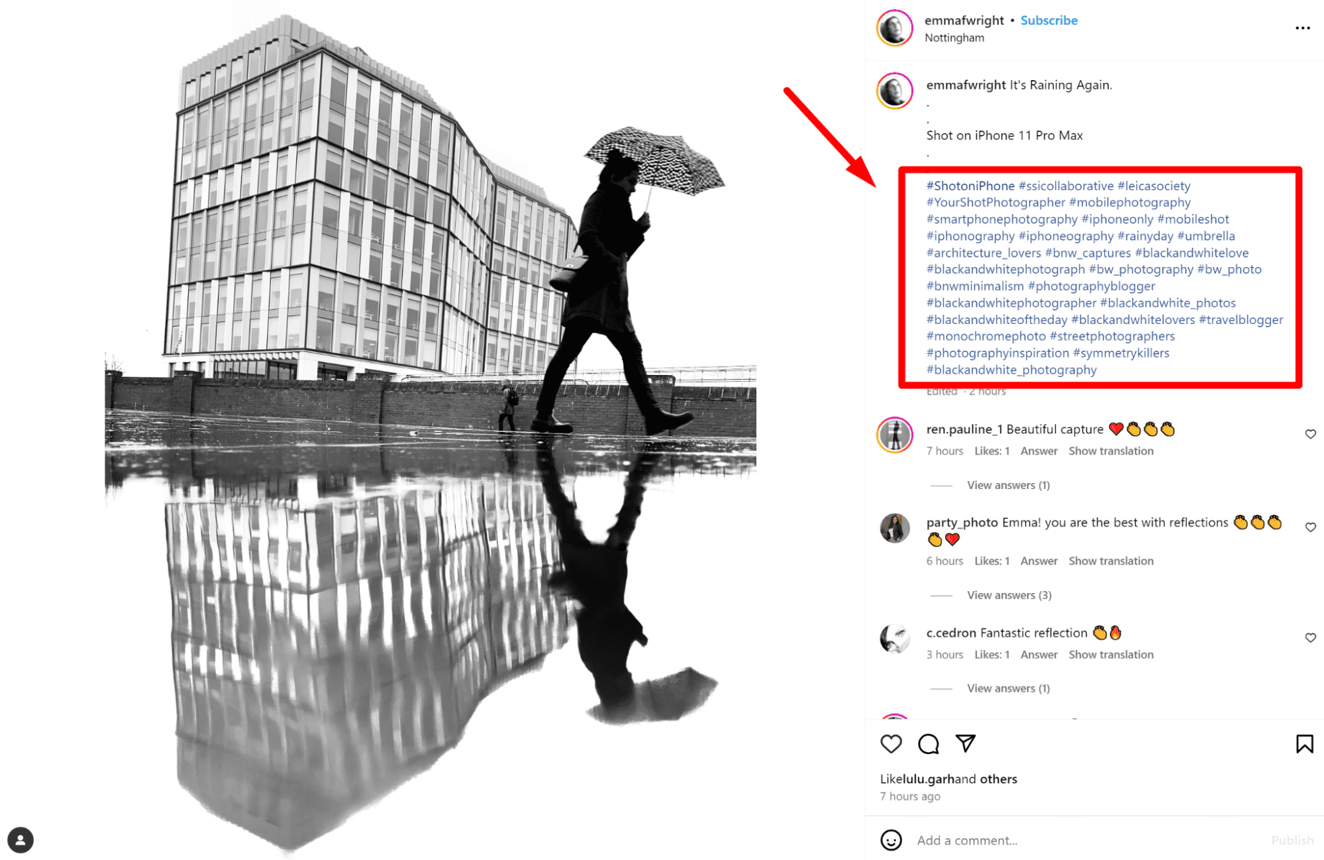
Task: Click the tagged people icon on the photo
Action: coord(21,840)
